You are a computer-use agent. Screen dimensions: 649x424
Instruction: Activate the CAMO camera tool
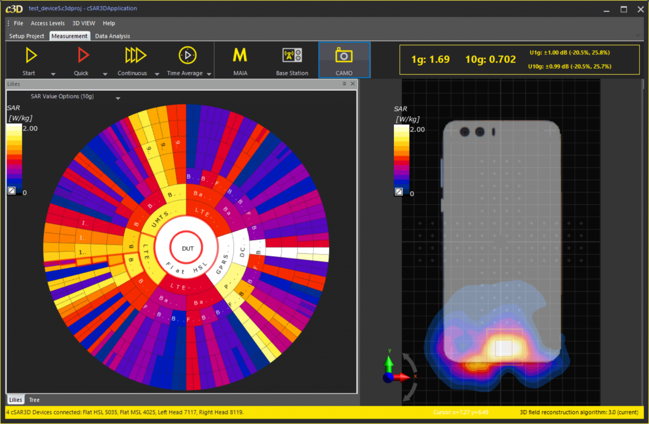click(x=344, y=55)
